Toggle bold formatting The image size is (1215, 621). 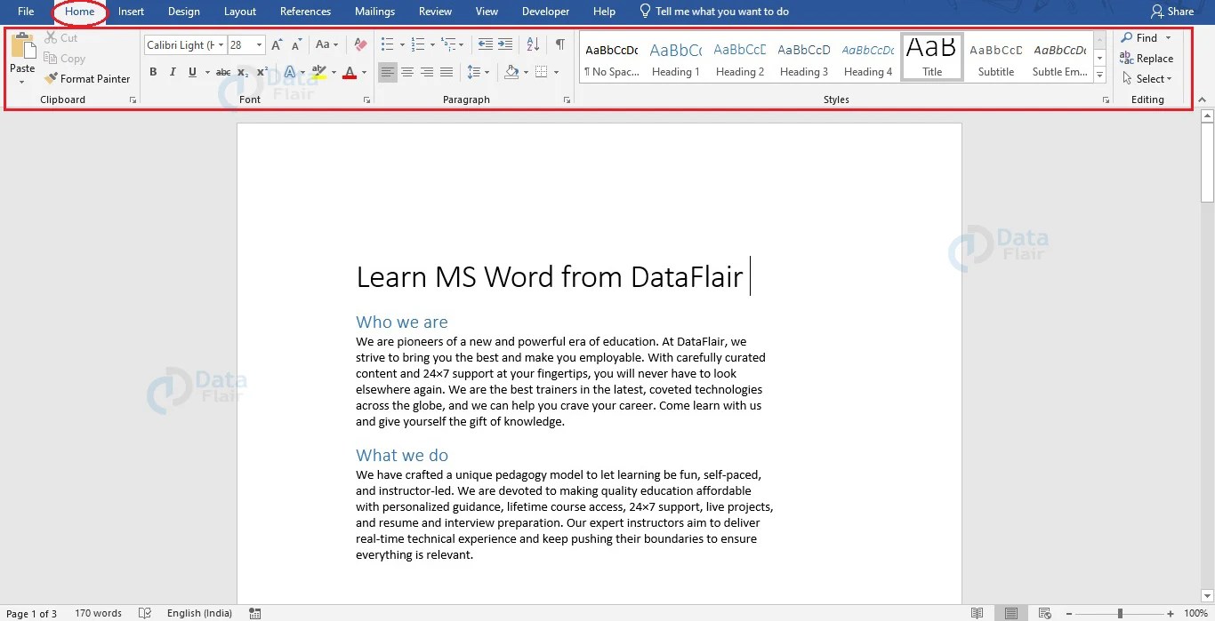[153, 72]
